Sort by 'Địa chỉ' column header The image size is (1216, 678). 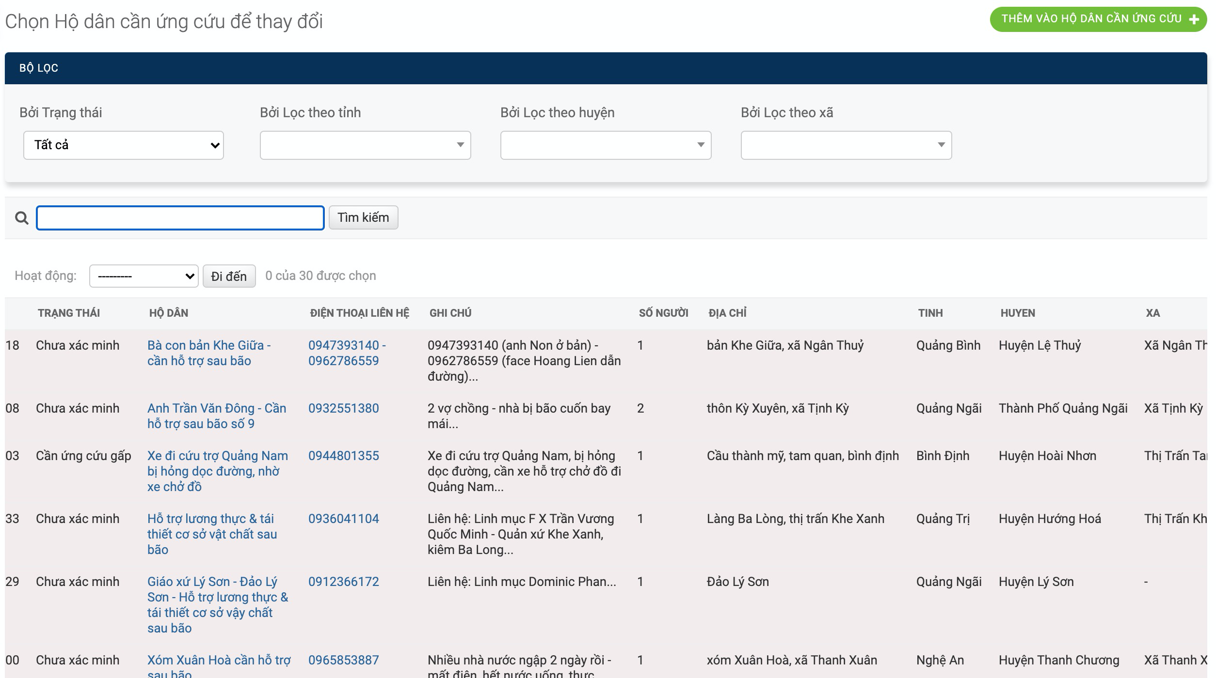tap(727, 313)
